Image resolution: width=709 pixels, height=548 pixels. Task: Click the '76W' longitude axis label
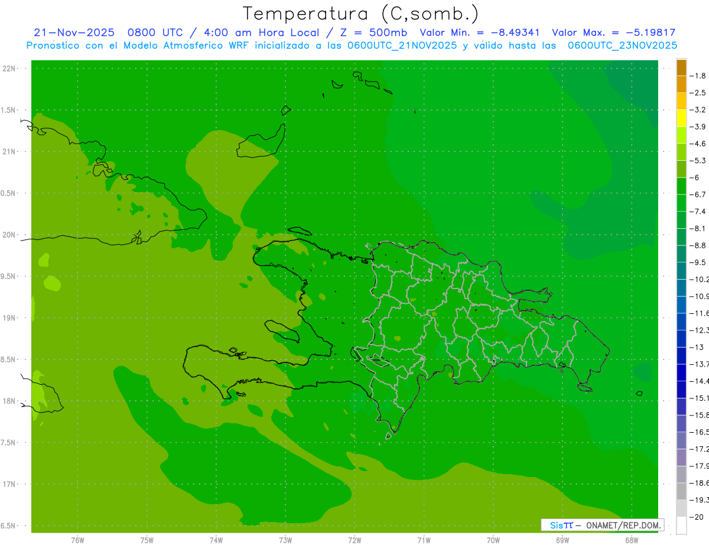[77, 540]
